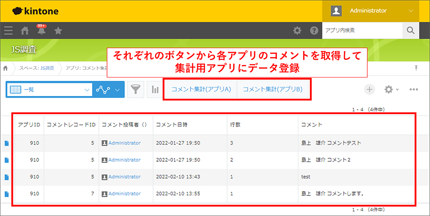Open record details icon for コメント2 row
Screen dimensions: 430x216
click(6, 160)
